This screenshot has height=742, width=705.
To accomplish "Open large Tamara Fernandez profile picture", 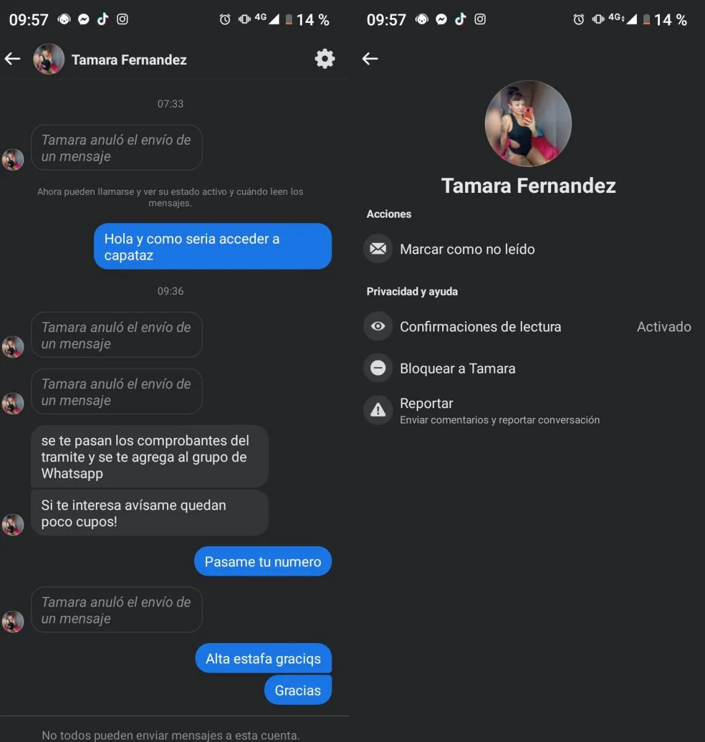I will pyautogui.click(x=528, y=123).
